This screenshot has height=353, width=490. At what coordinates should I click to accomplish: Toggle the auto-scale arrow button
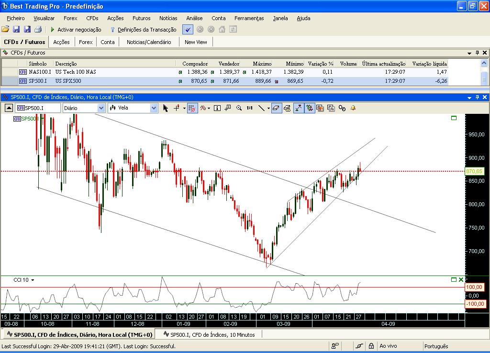[x=299, y=108]
